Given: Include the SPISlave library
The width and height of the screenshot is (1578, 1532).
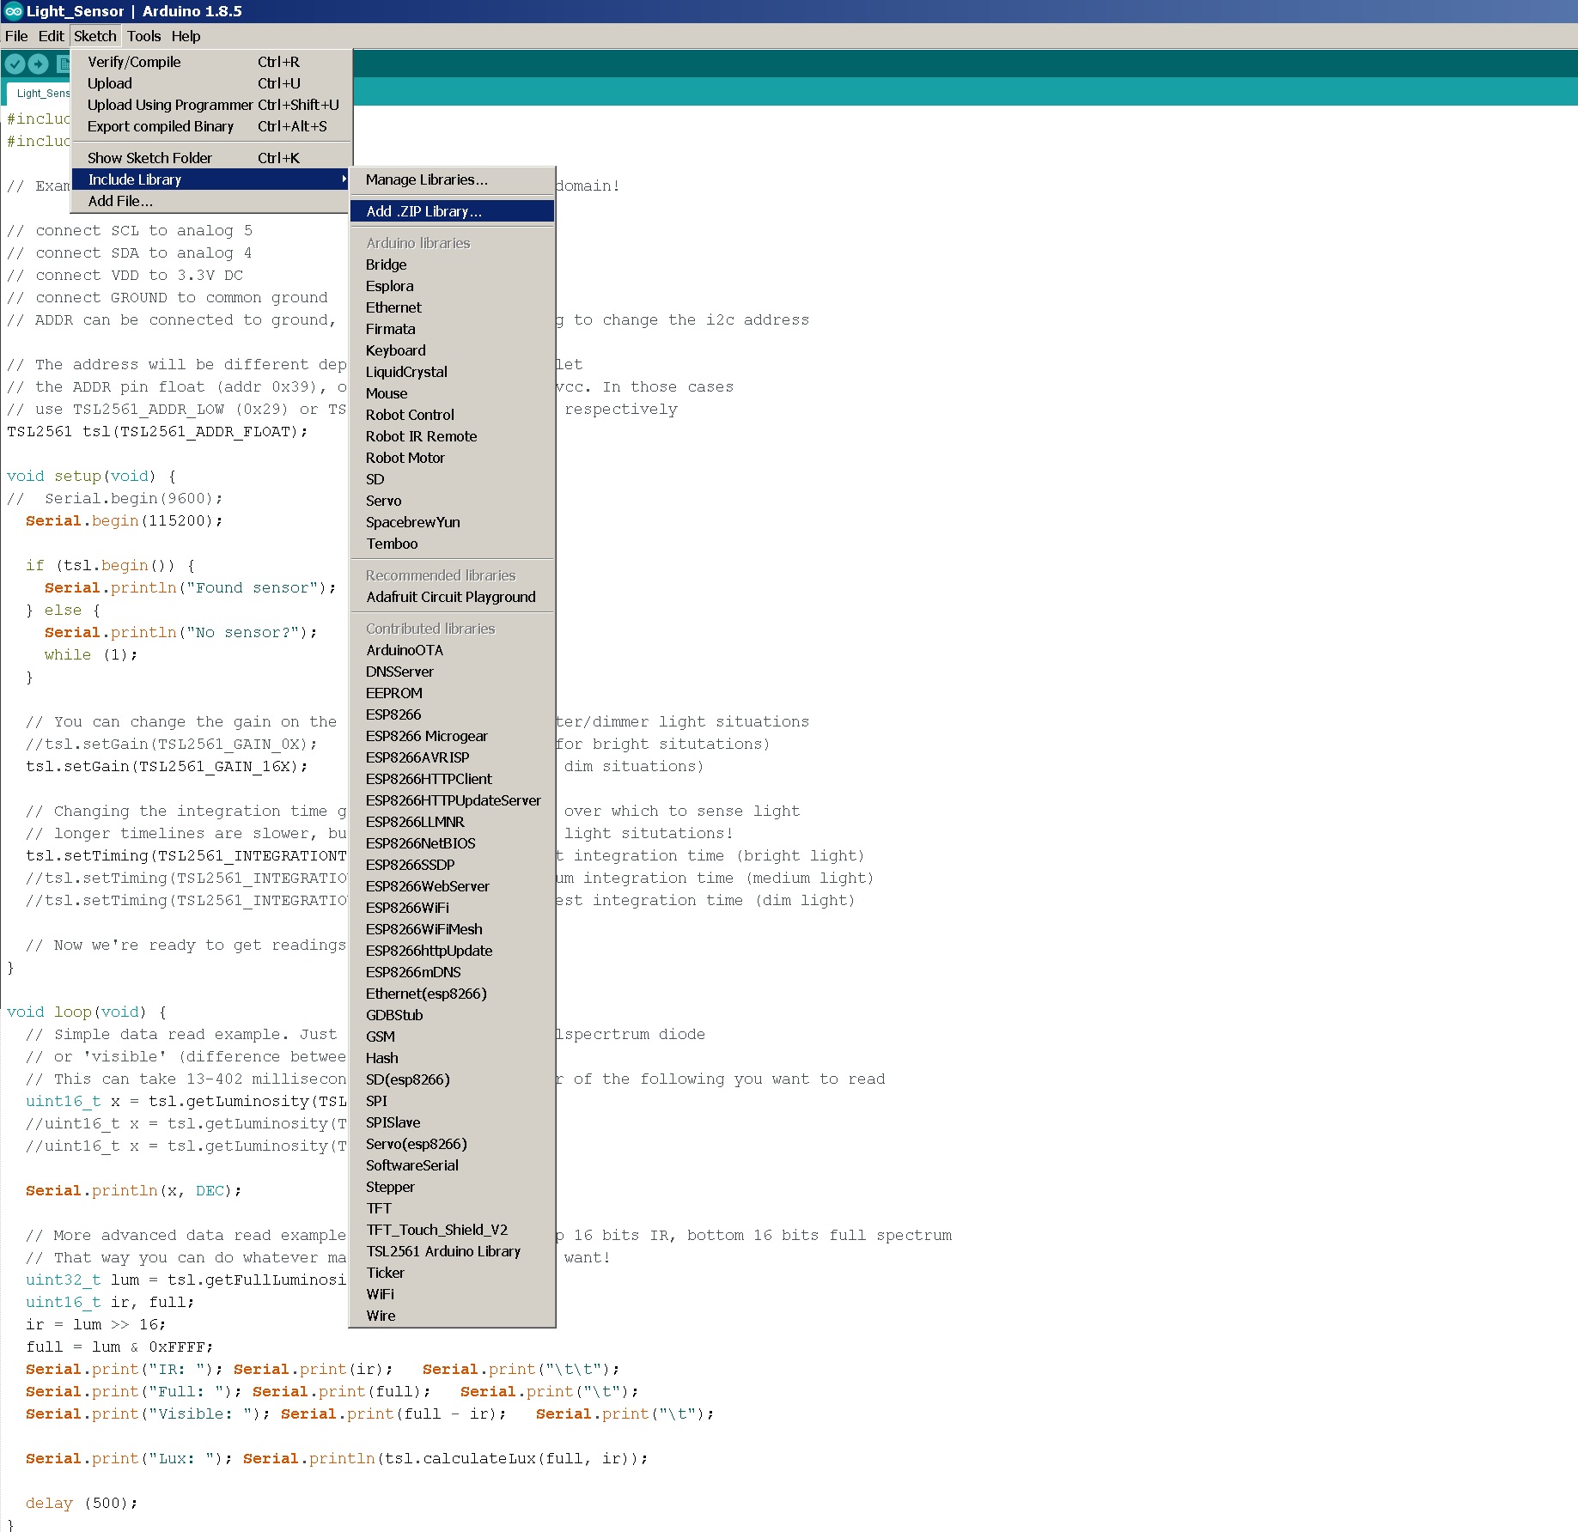Looking at the screenshot, I should pos(452,1122).
